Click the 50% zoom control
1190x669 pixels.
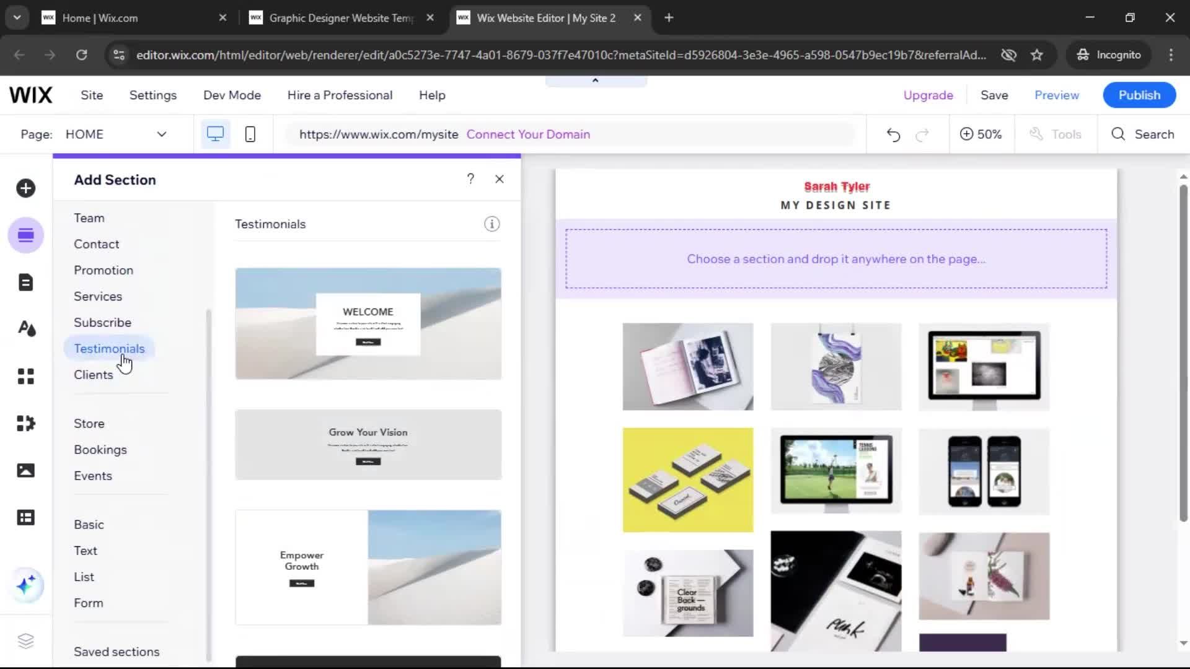pyautogui.click(x=981, y=134)
